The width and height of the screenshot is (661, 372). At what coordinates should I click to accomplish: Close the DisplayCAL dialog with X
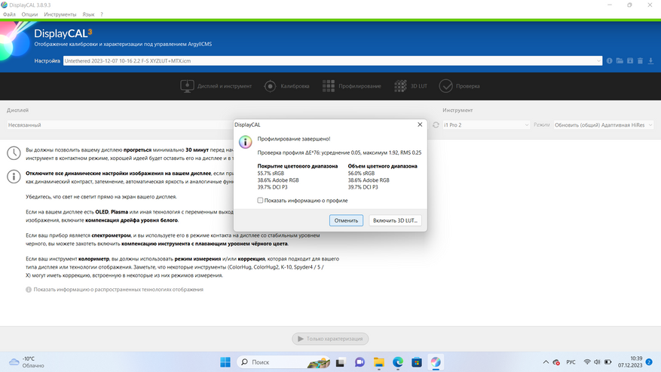click(420, 125)
